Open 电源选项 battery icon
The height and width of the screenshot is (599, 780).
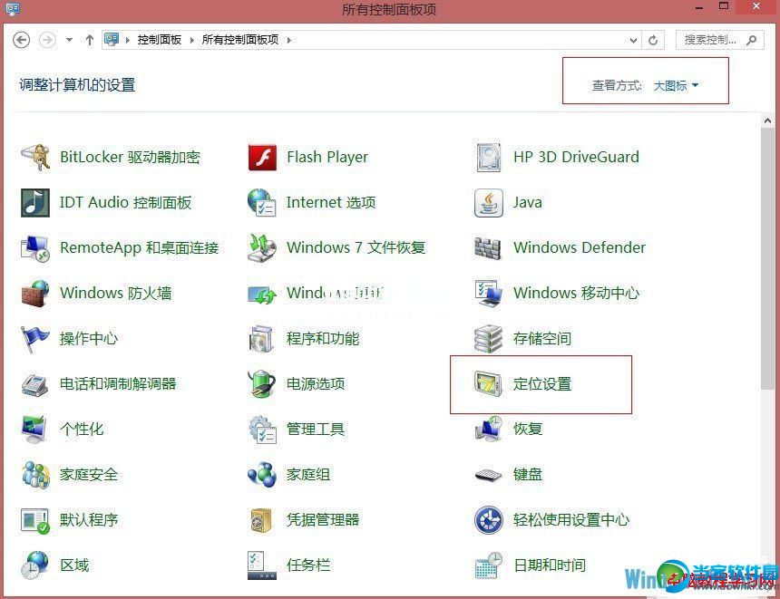tap(261, 384)
